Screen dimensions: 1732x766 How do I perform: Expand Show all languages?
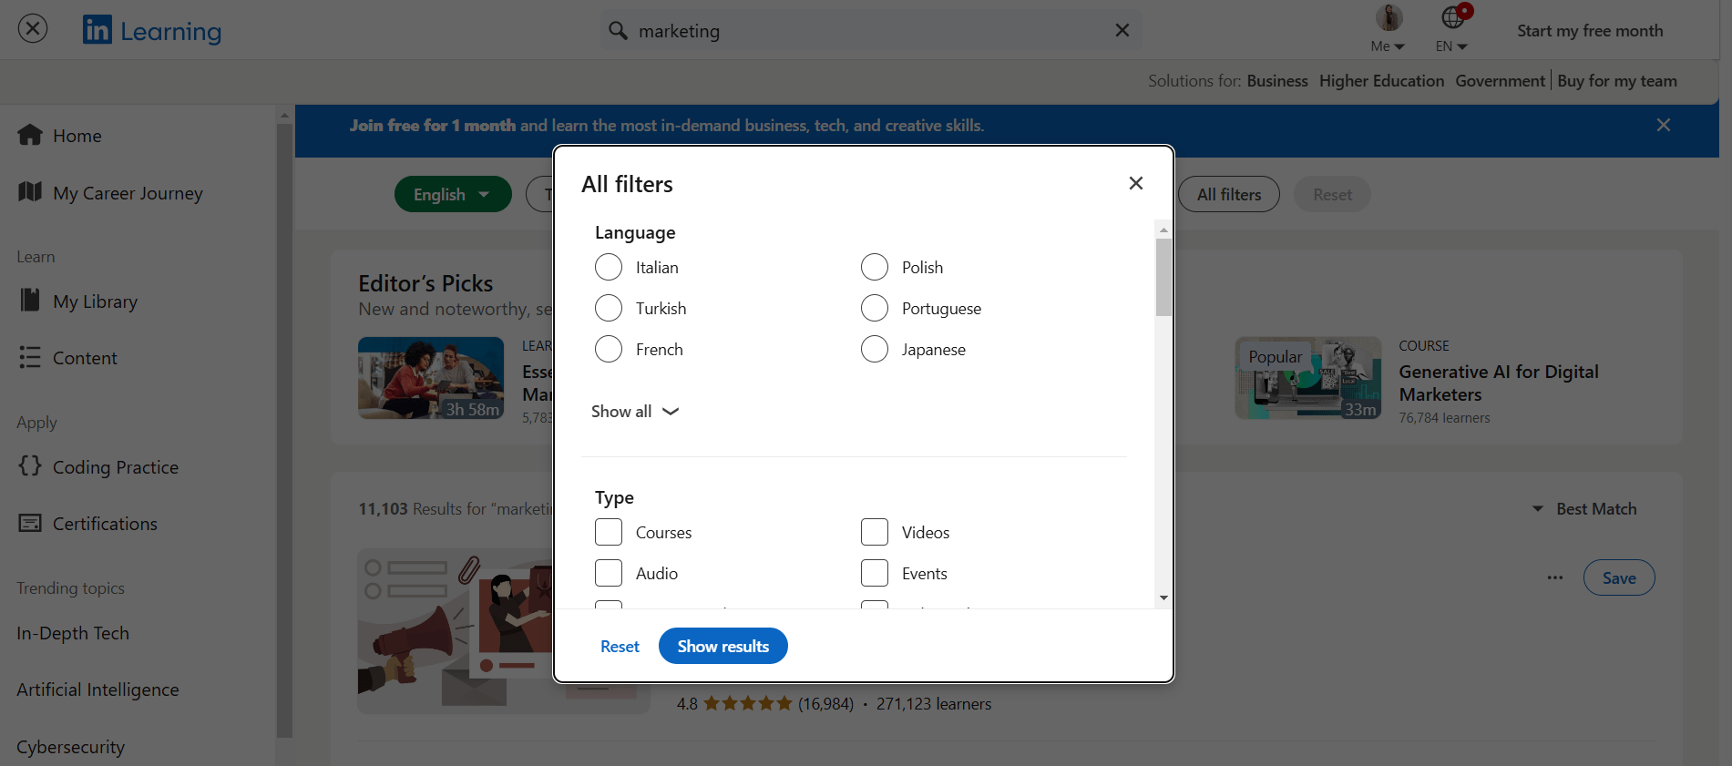635,411
